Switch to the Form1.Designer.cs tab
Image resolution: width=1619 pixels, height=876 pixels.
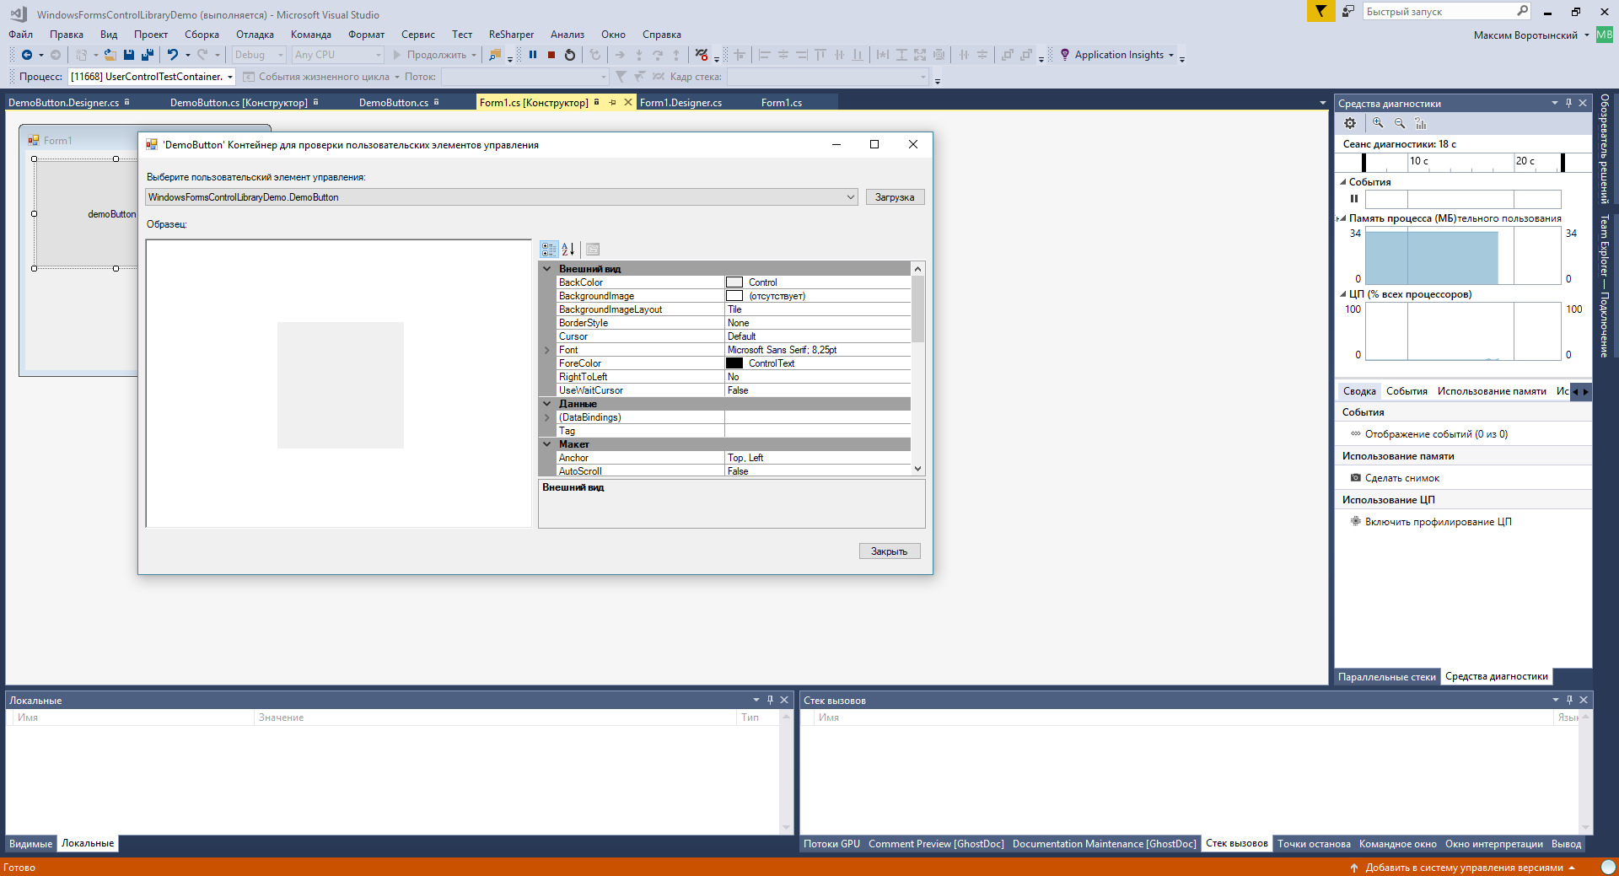click(680, 103)
